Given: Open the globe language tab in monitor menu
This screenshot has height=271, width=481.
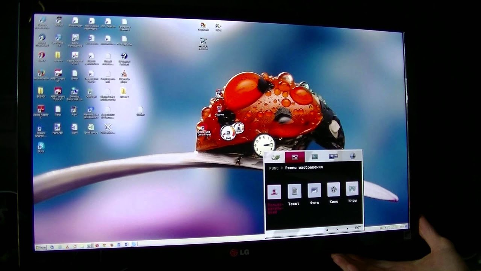Looking at the screenshot, I should [x=352, y=155].
